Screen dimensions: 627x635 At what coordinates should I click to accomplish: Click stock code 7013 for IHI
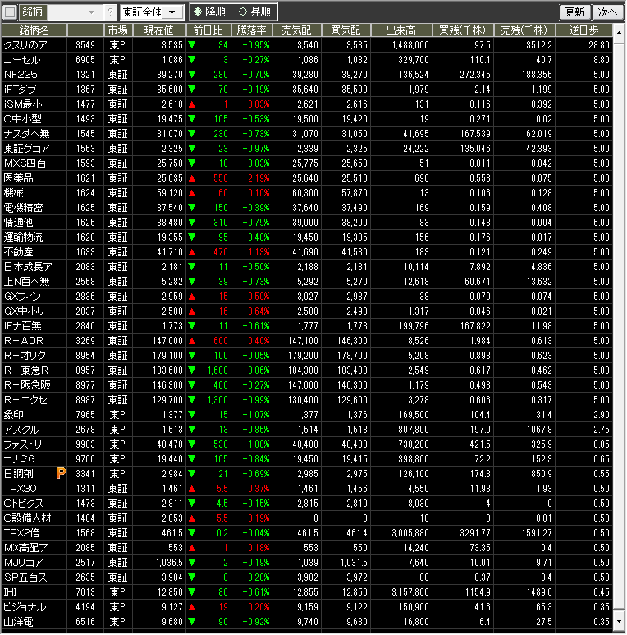pyautogui.click(x=85, y=592)
